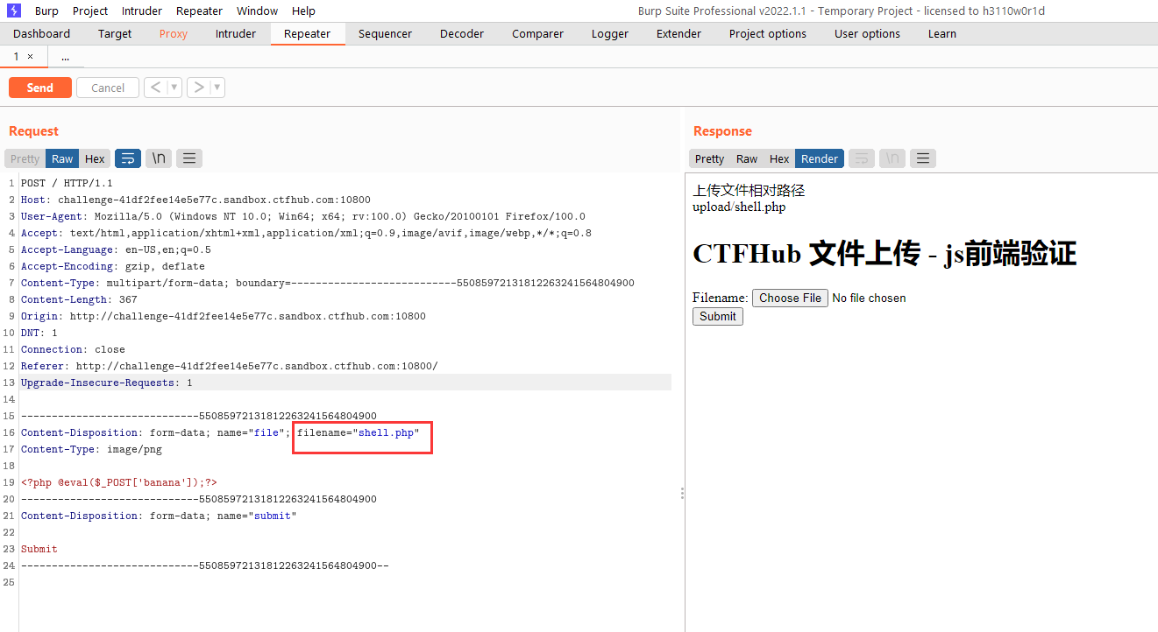Switch to the Intruder tool tab

click(x=236, y=33)
